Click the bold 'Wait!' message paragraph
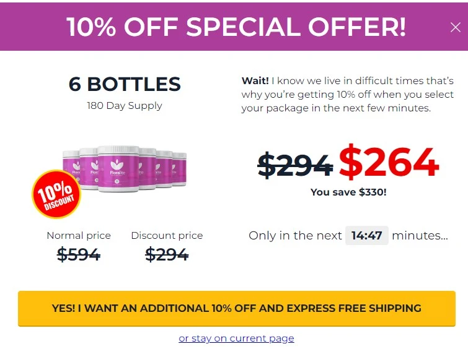Image resolution: width=468 pixels, height=349 pixels. tap(348, 94)
